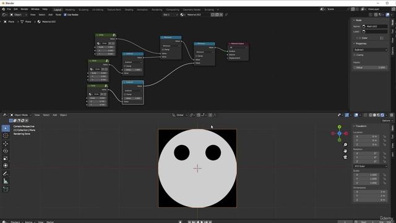
Task: Click the Name field containing Math.002
Action: pyautogui.click(x=375, y=26)
